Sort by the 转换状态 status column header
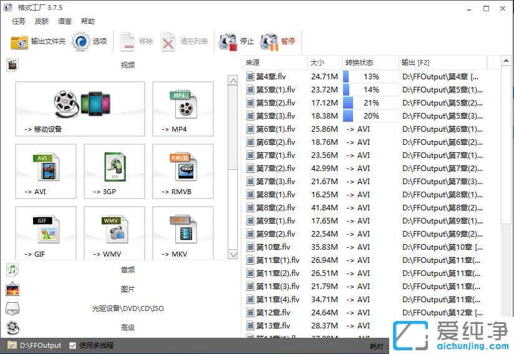 [x=371, y=62]
